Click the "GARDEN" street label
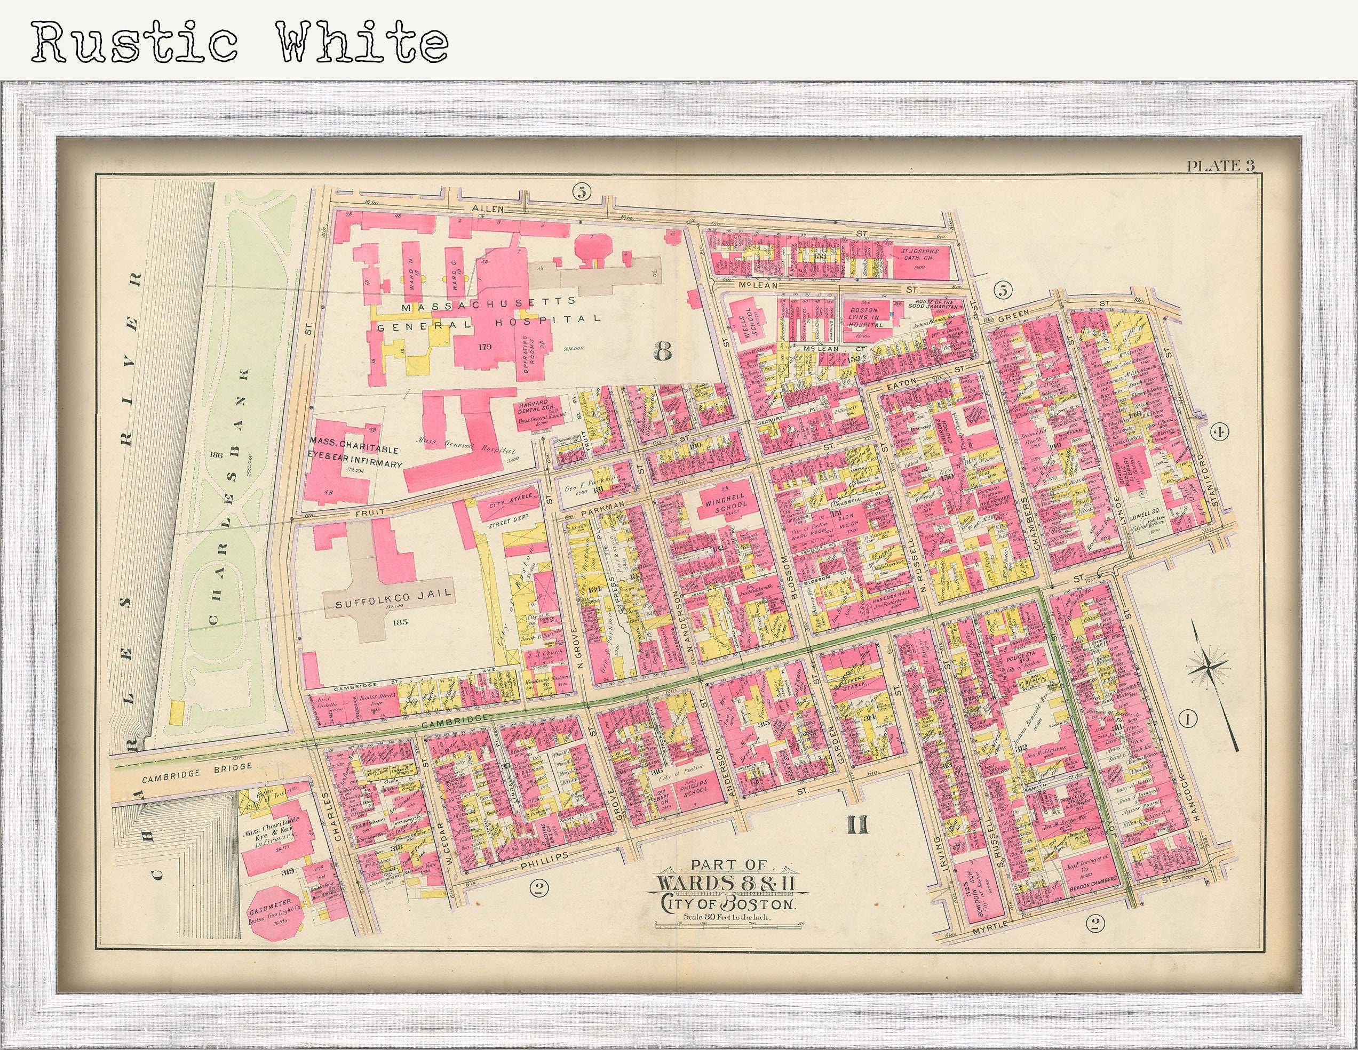1358x1050 pixels. (836, 745)
